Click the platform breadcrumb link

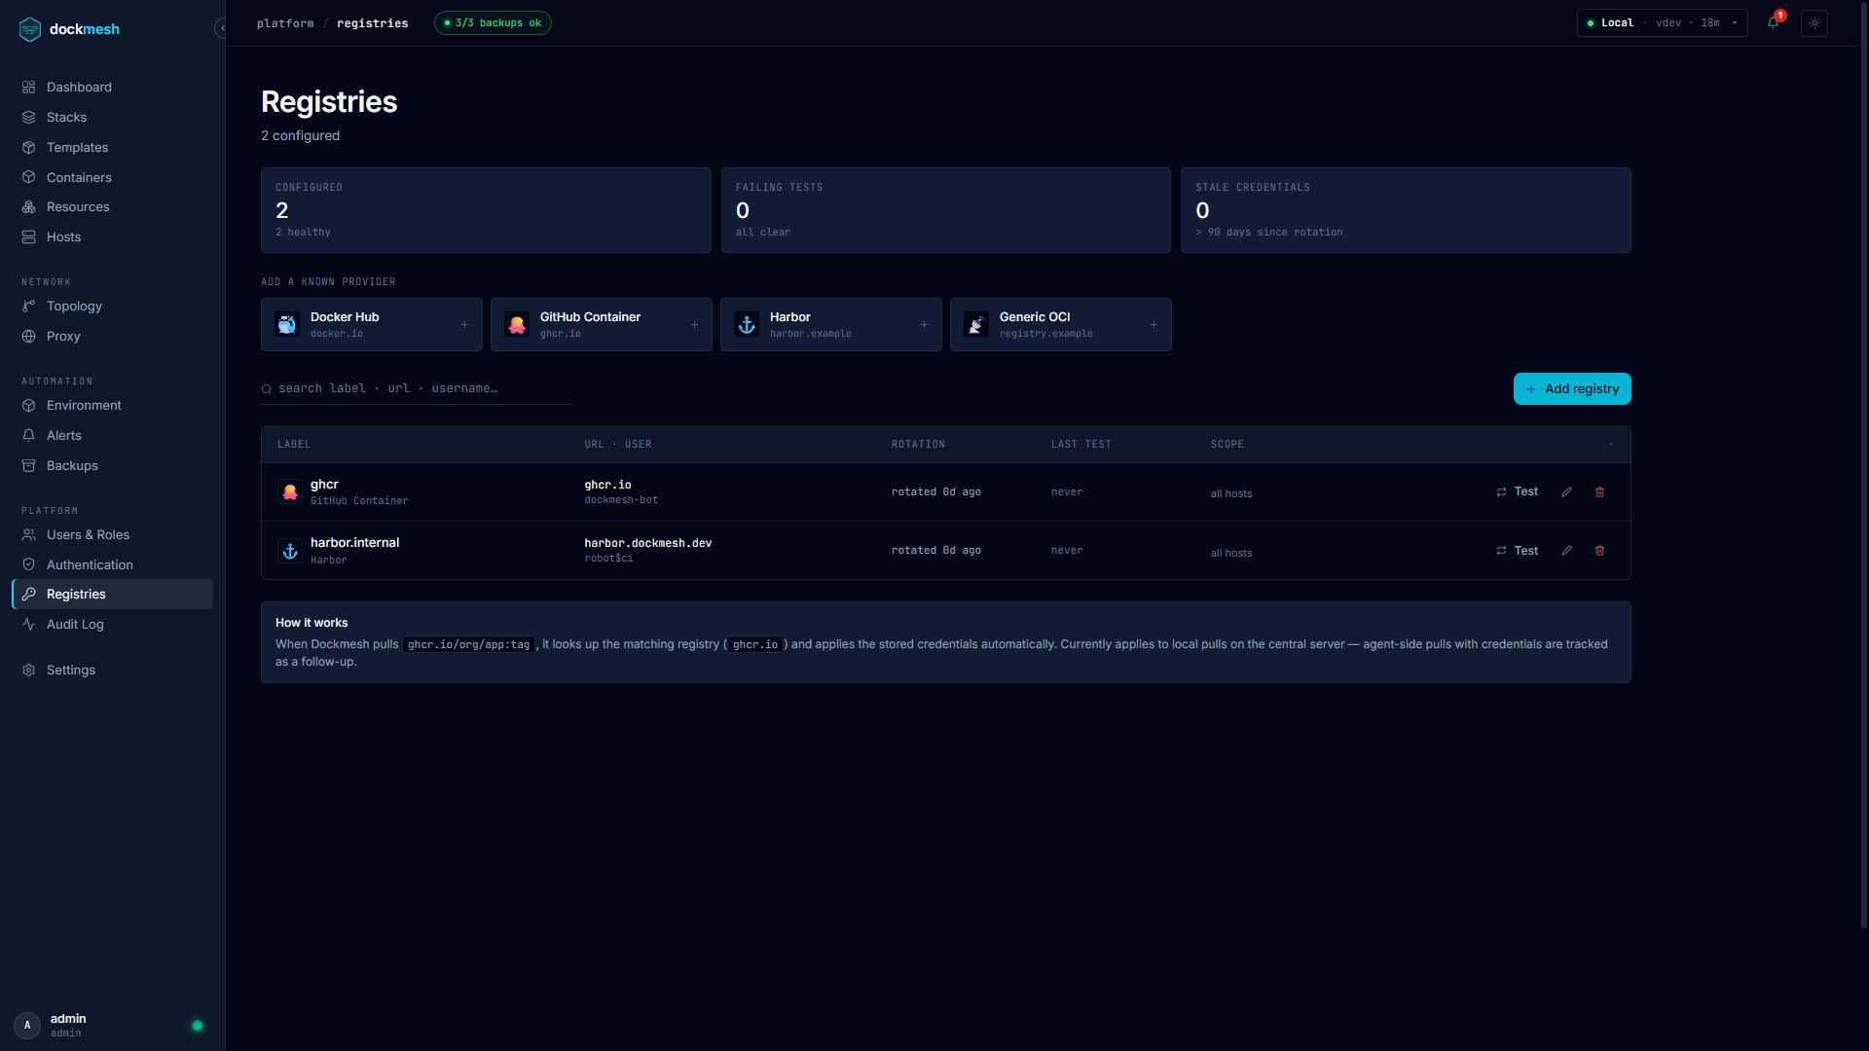pyautogui.click(x=285, y=23)
